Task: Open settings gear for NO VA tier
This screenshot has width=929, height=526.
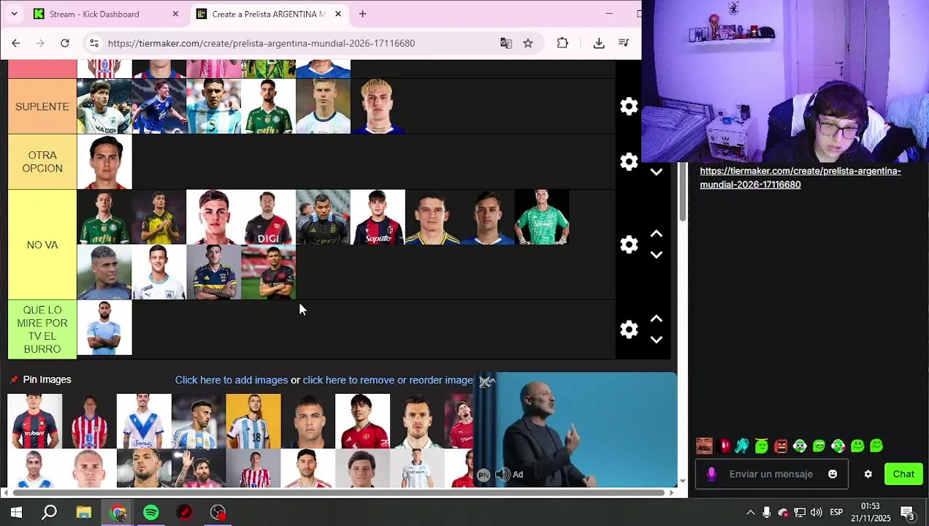Action: 629,245
